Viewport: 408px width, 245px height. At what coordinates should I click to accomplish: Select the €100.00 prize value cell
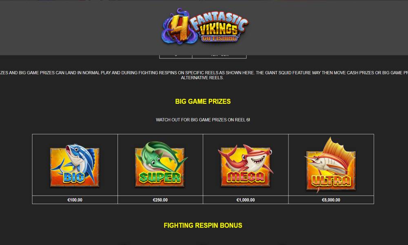click(x=75, y=200)
